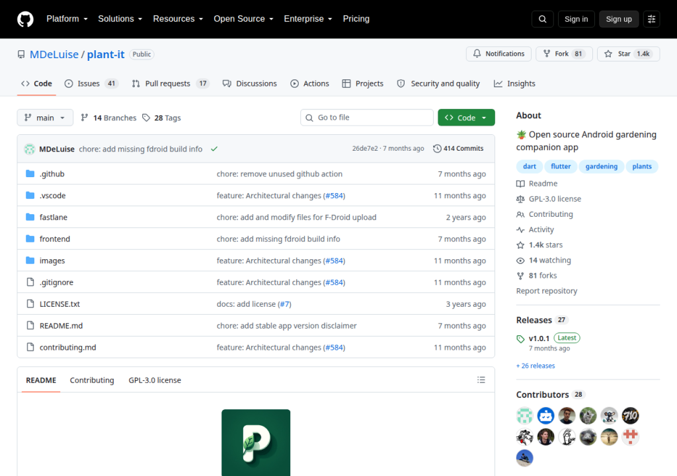This screenshot has height=476, width=677.
Task: Click the gardening topic tag
Action: (x=602, y=167)
